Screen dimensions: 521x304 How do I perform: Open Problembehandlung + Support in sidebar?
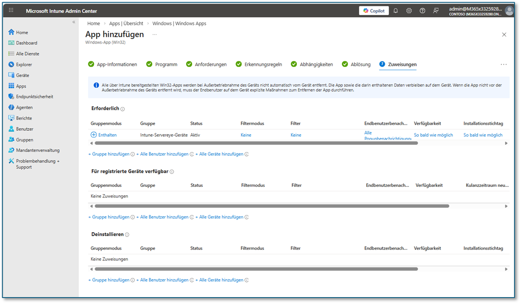[x=38, y=164]
